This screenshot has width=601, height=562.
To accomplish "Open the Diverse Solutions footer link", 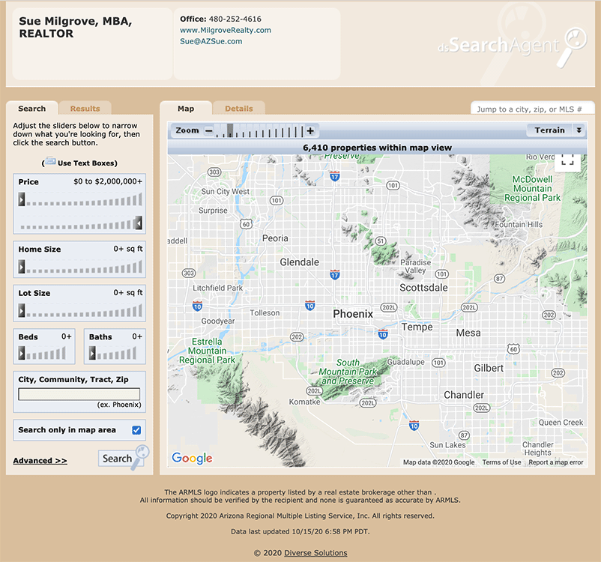I will [x=315, y=553].
